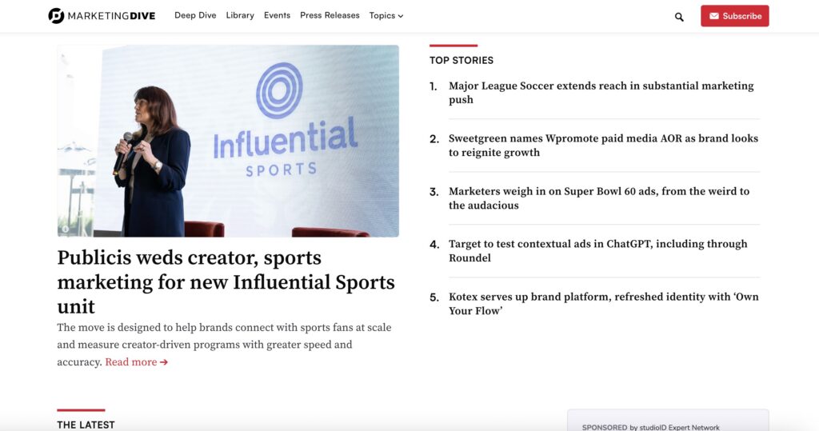This screenshot has width=819, height=431.
Task: Click the Marketing Dive wordmark text
Action: (111, 16)
